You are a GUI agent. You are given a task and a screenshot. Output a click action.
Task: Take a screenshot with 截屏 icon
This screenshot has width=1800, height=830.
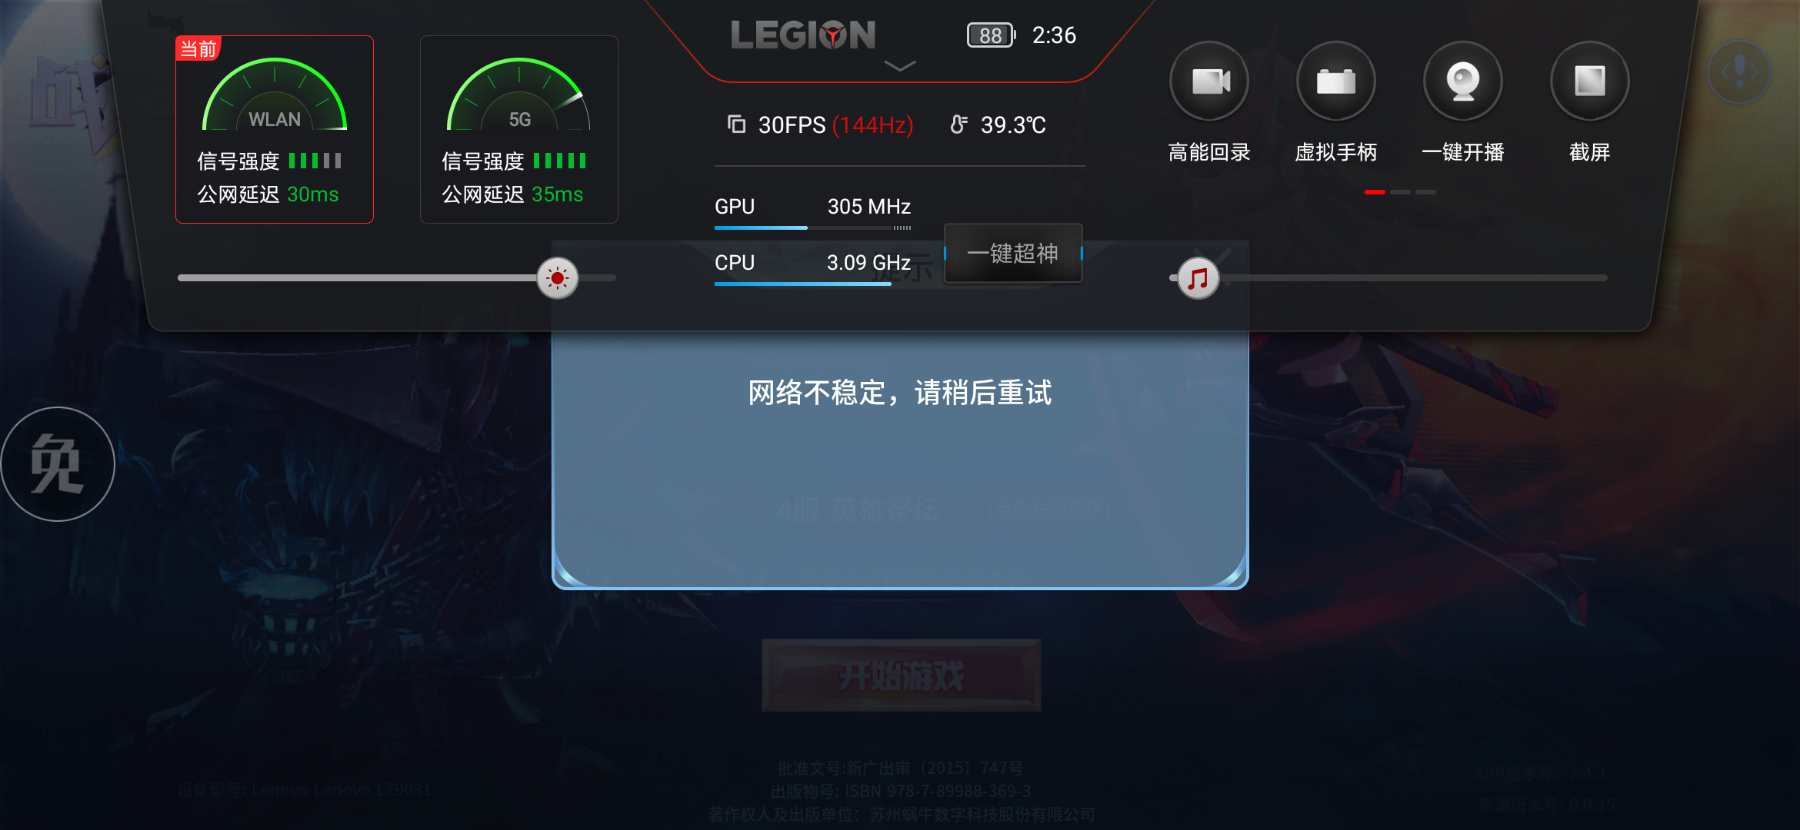coord(1589,81)
